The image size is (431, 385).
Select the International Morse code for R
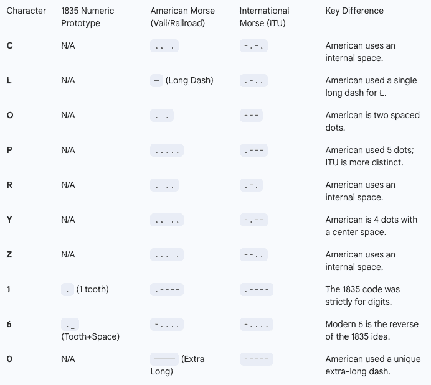pos(251,185)
